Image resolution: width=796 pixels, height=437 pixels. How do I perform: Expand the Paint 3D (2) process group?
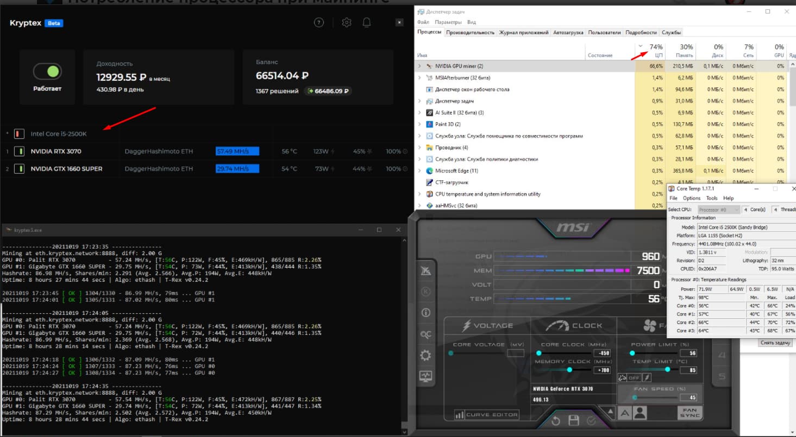pos(419,124)
